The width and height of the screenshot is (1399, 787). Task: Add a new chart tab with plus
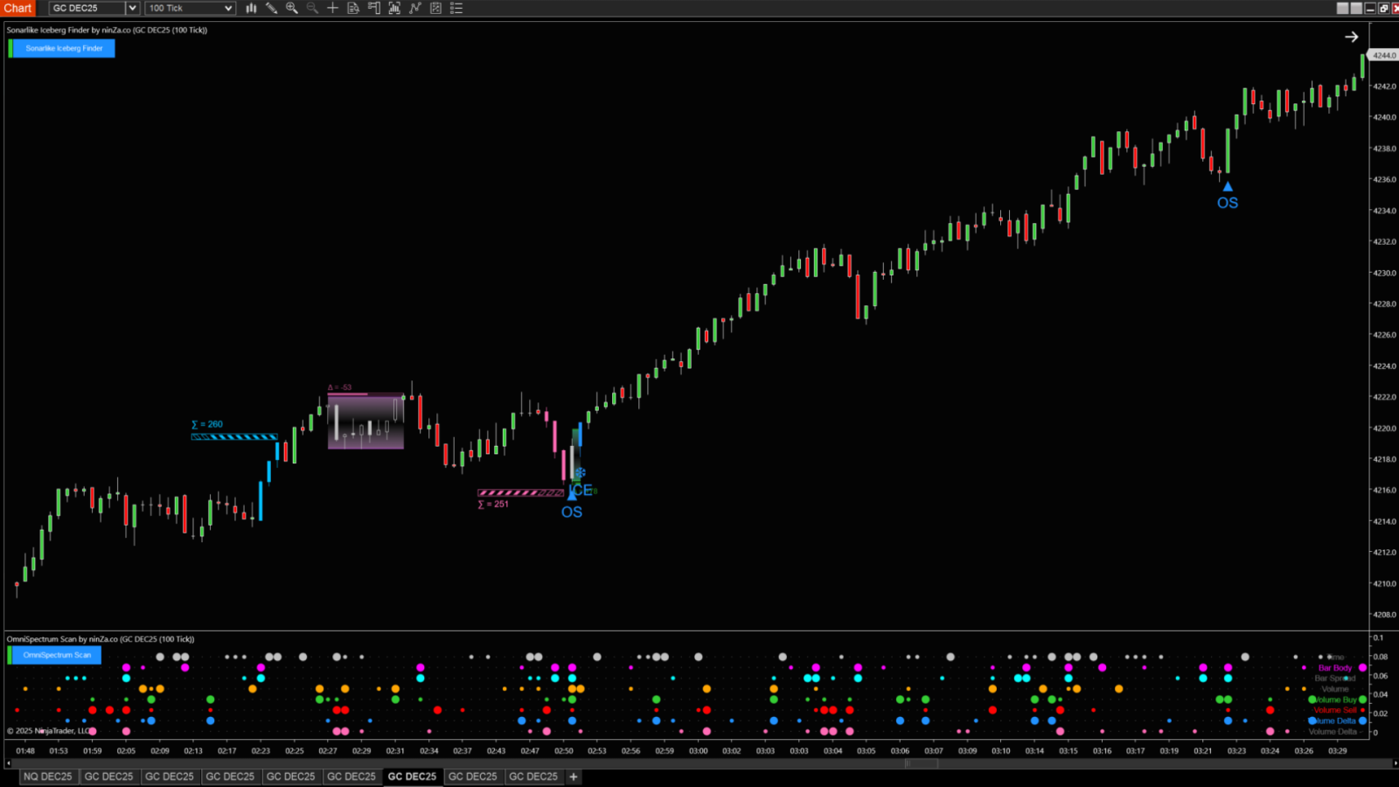tap(574, 777)
